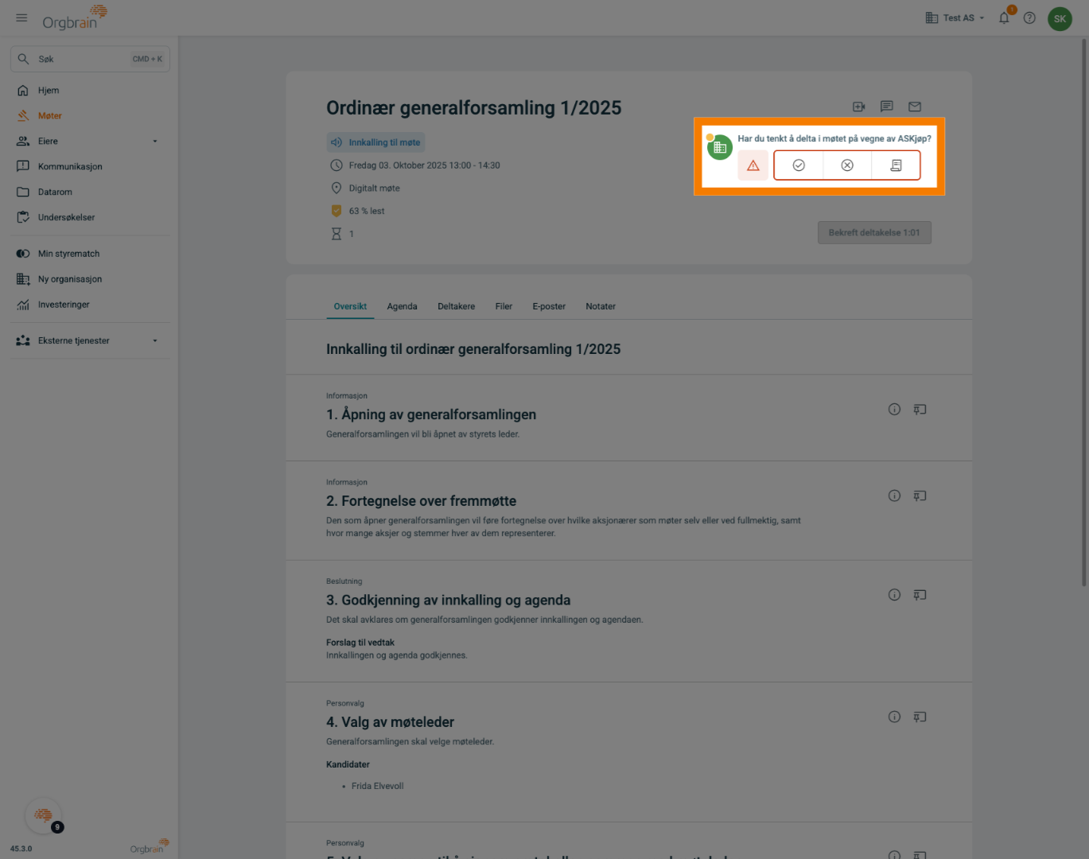Click the Søk search field
This screenshot has height=859, width=1089.
coord(80,59)
